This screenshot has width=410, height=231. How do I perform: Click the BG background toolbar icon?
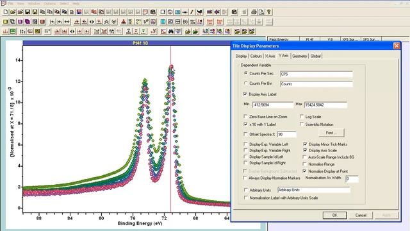(x=185, y=22)
